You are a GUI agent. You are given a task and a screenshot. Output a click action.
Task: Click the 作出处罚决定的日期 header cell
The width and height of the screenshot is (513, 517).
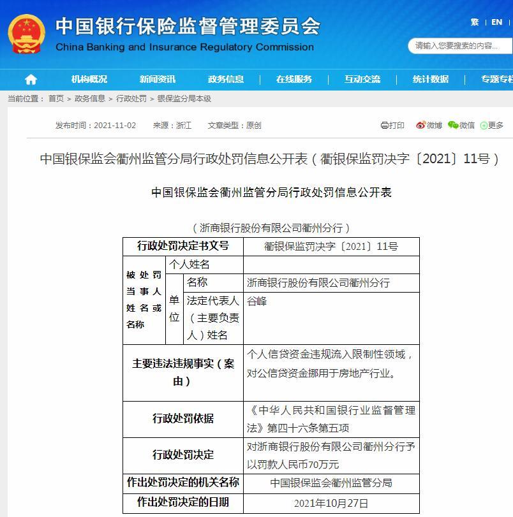coord(183,503)
